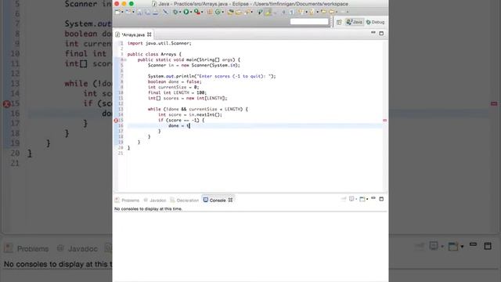Switch to the Debug perspective
The image size is (501, 282).
[375, 22]
